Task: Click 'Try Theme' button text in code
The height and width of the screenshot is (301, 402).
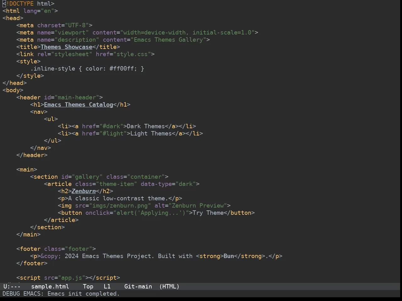Action: tap(208, 213)
